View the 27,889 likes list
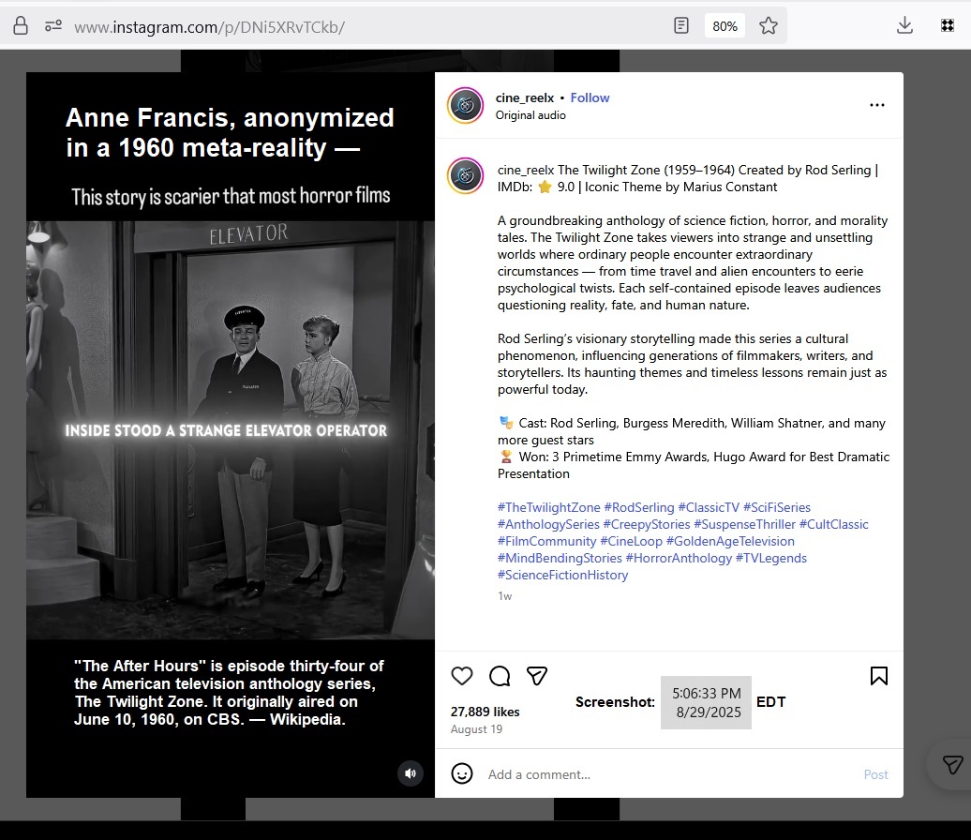 pyautogui.click(x=485, y=712)
